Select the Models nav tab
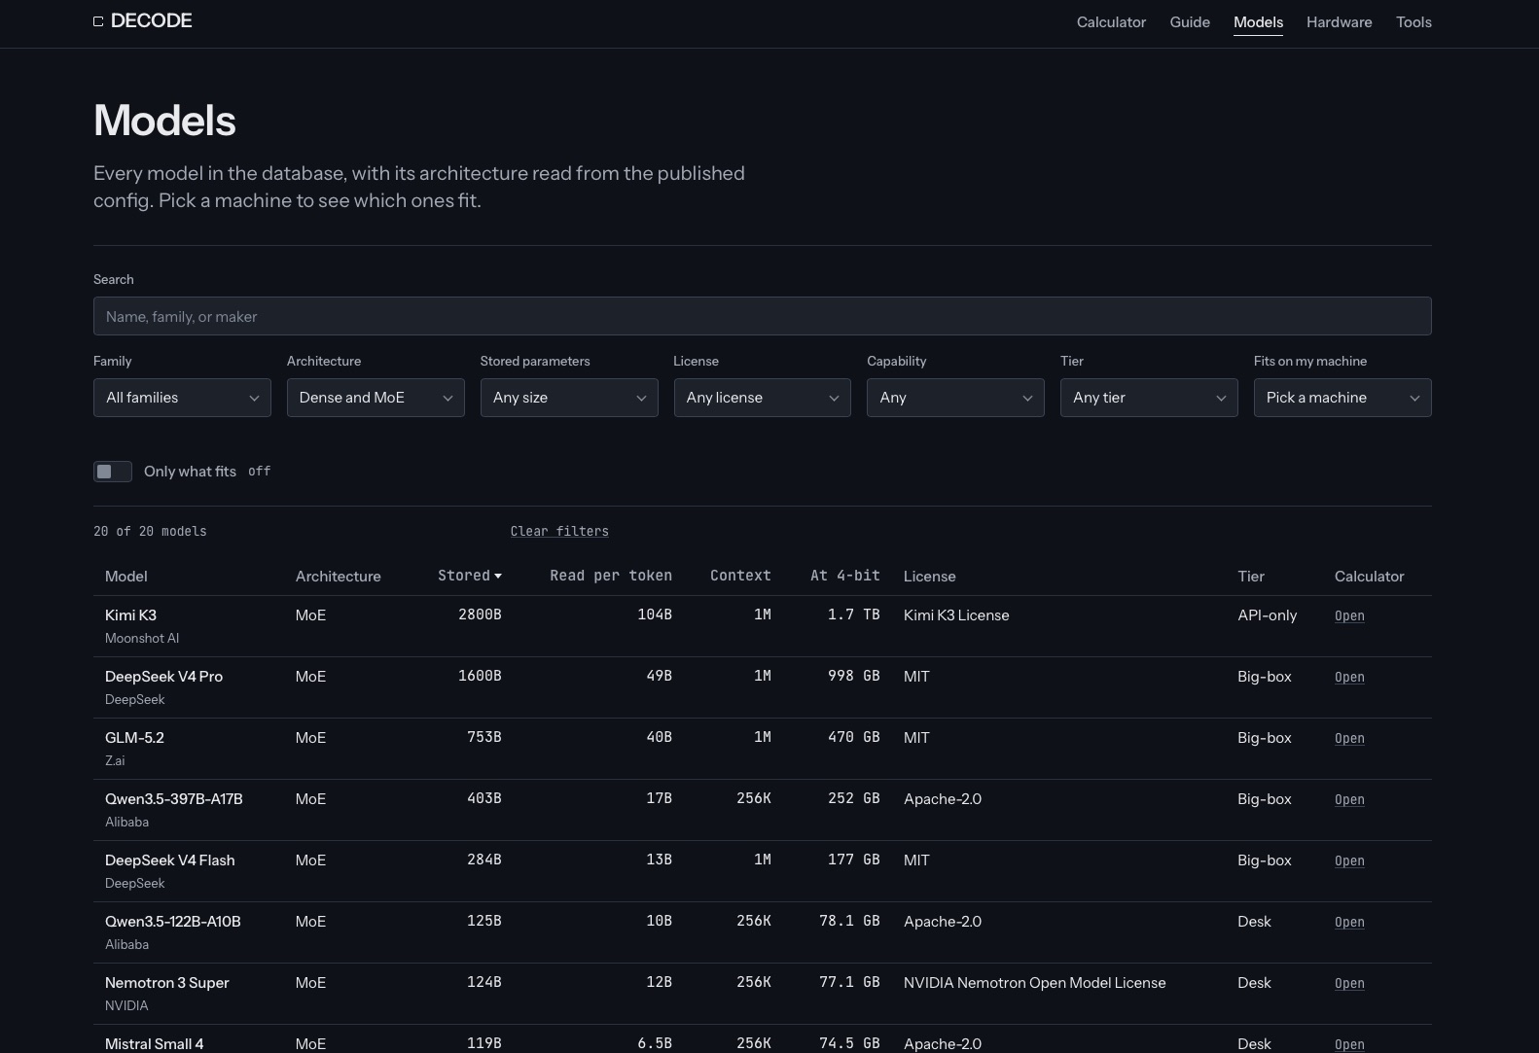The height and width of the screenshot is (1053, 1539). pos(1258,21)
